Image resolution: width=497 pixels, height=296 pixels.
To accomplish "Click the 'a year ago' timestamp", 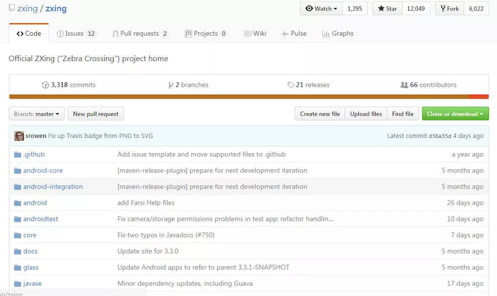I will [x=468, y=155].
